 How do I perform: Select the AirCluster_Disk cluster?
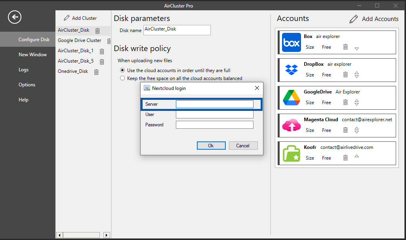(x=74, y=30)
